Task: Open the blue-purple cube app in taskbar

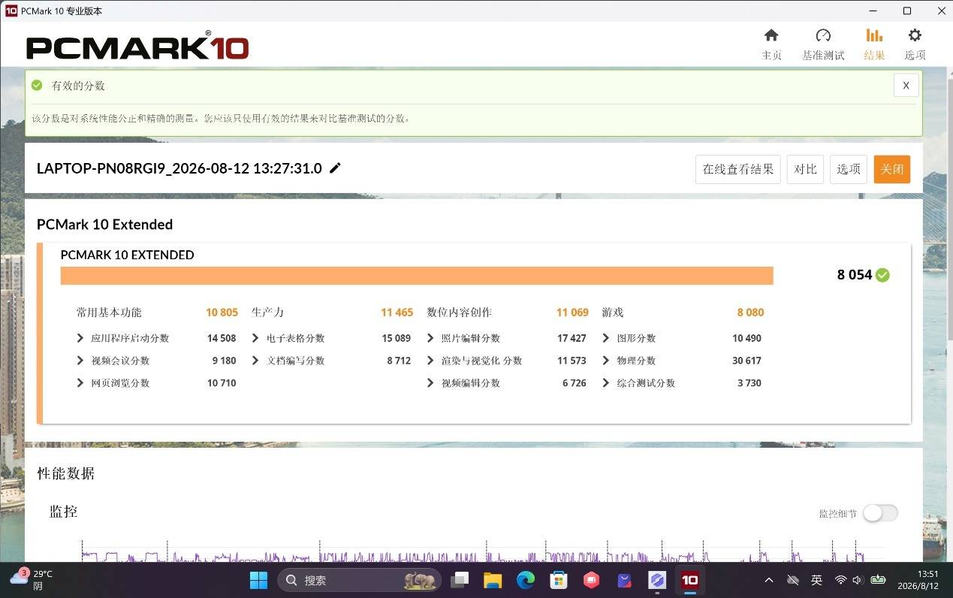Action: [x=657, y=580]
